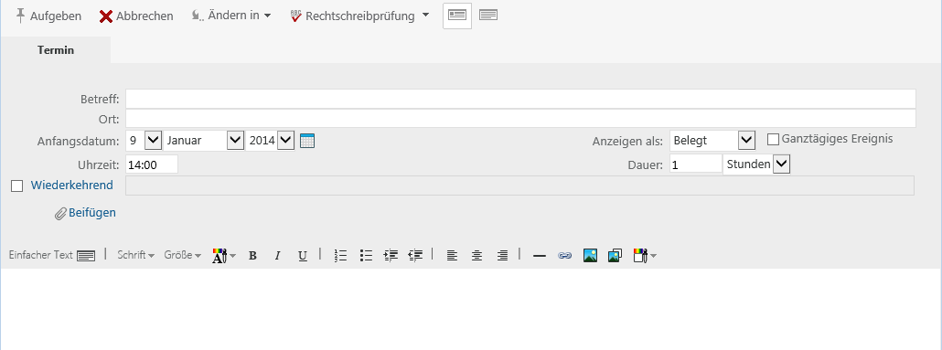Screen dimensions: 942x350
Task: Click the Betreff input field
Action: pos(520,99)
